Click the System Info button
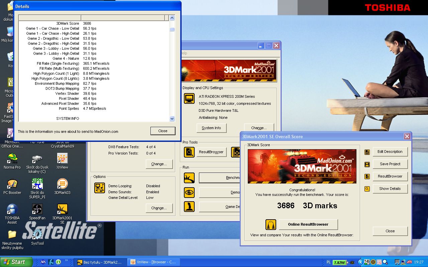Viewport: 428px width, 267px height. tap(211, 128)
